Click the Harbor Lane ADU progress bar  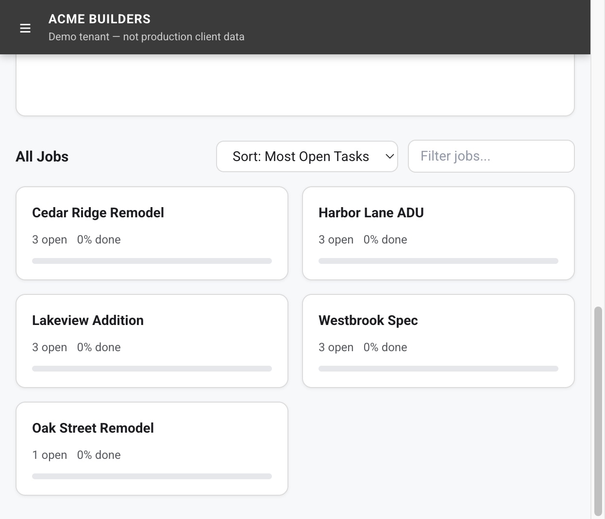point(438,261)
